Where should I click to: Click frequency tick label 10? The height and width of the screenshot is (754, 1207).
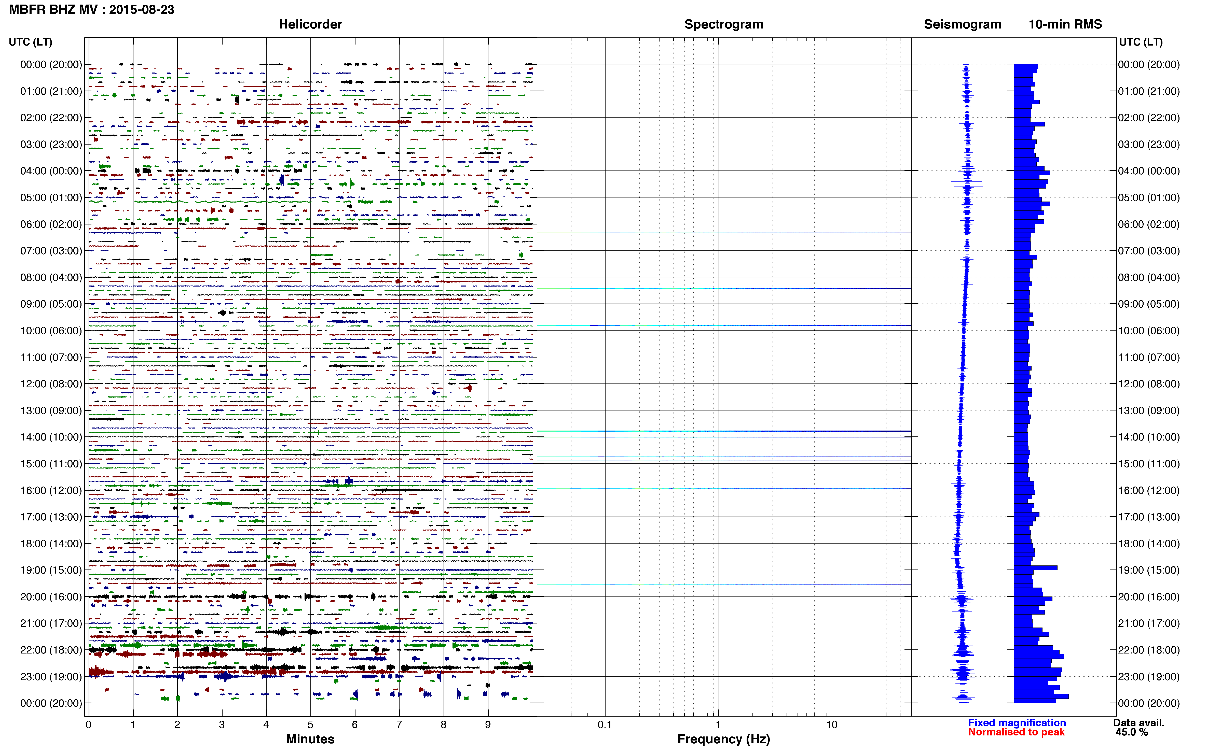click(831, 724)
